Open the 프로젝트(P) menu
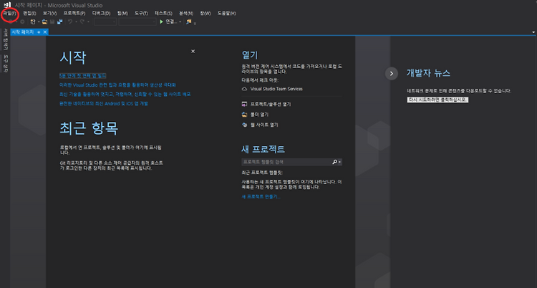The width and height of the screenshot is (537, 288). 74,14
